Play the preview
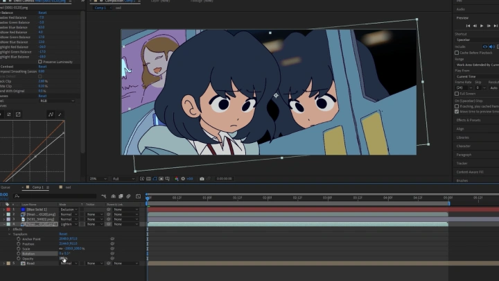The image size is (499, 281). (x=482, y=26)
